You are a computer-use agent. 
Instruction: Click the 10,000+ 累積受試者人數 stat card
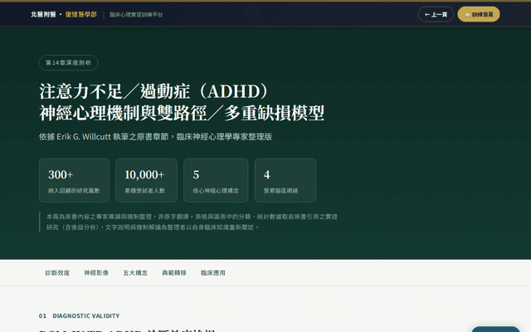(146, 180)
